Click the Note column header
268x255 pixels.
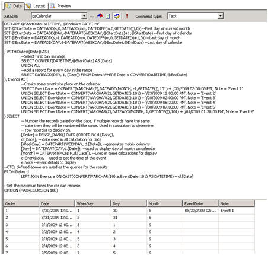tap(237, 203)
